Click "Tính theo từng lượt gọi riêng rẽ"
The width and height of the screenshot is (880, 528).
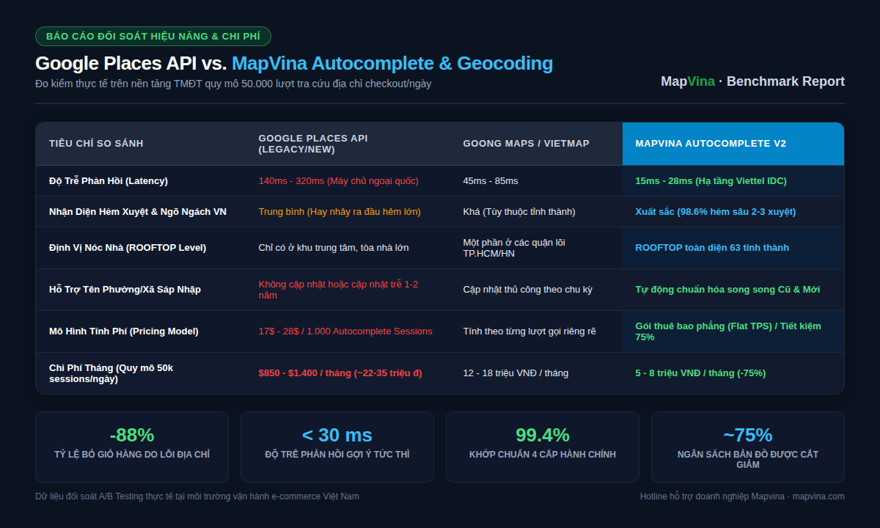(x=529, y=331)
